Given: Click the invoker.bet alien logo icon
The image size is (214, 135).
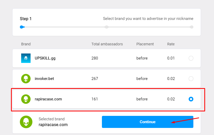Looking at the screenshot, I should 26,79.
